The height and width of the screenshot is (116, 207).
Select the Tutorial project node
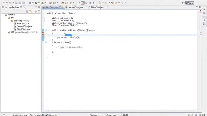click(11, 15)
